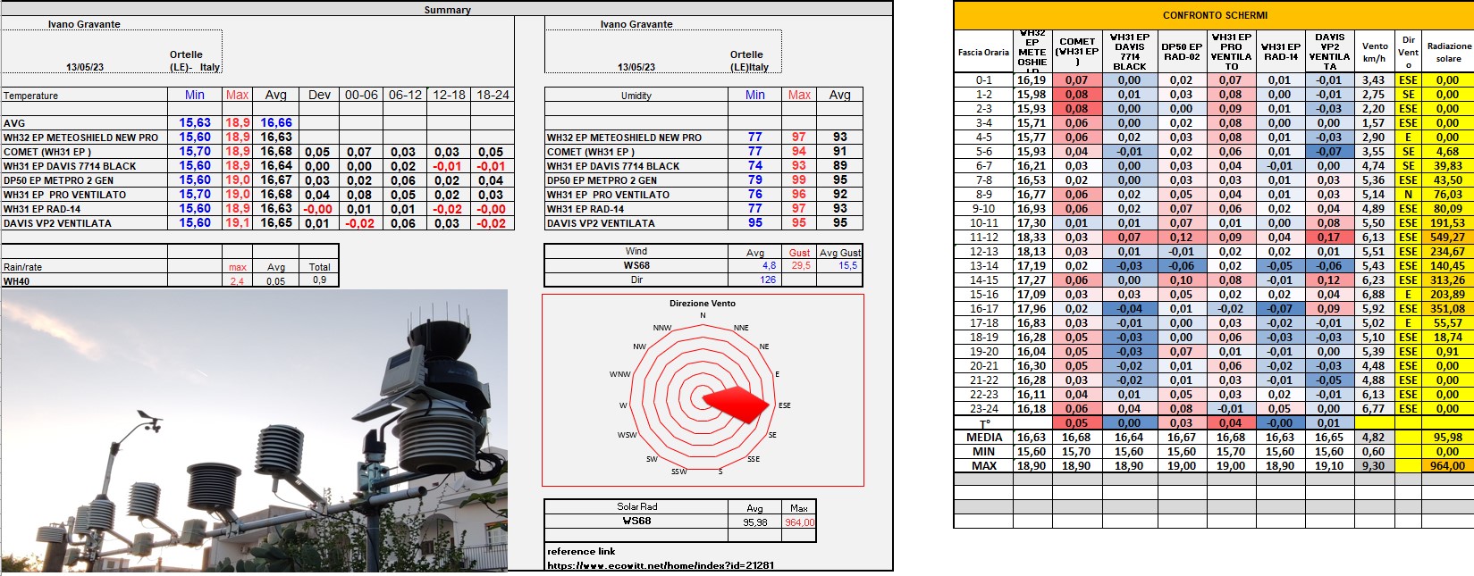
Task: Click the 23-24 hour row label
Action: (983, 409)
